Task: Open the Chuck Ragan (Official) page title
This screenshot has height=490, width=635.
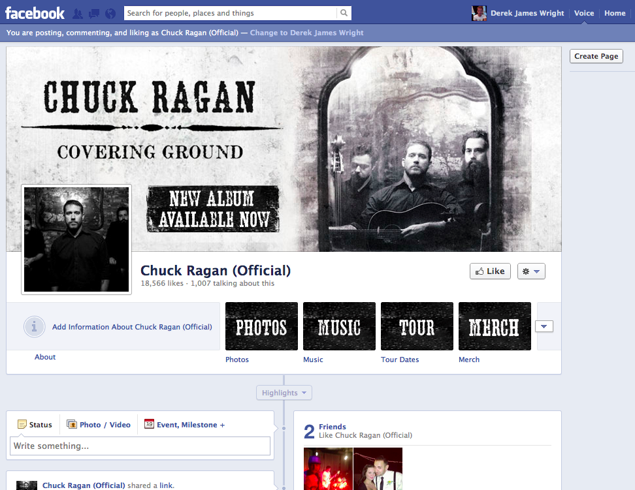Action: 216,270
